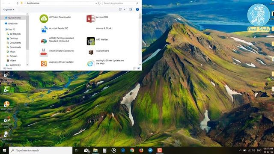
Task: Open the Mail app on taskbar
Action: (x=86, y=150)
